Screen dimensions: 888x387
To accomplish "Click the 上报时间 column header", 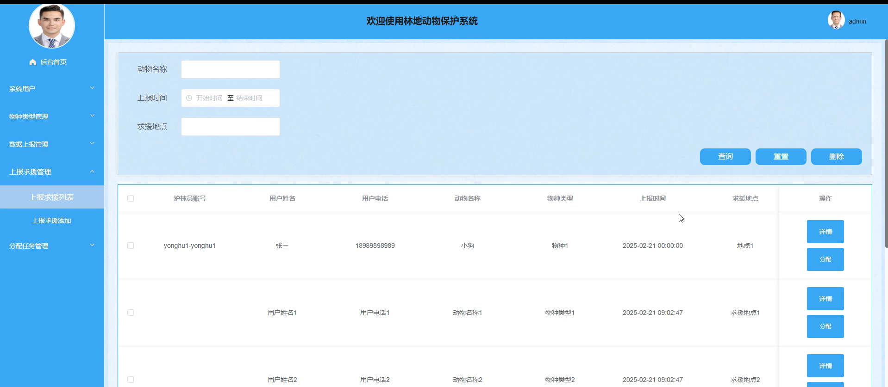I will [653, 198].
